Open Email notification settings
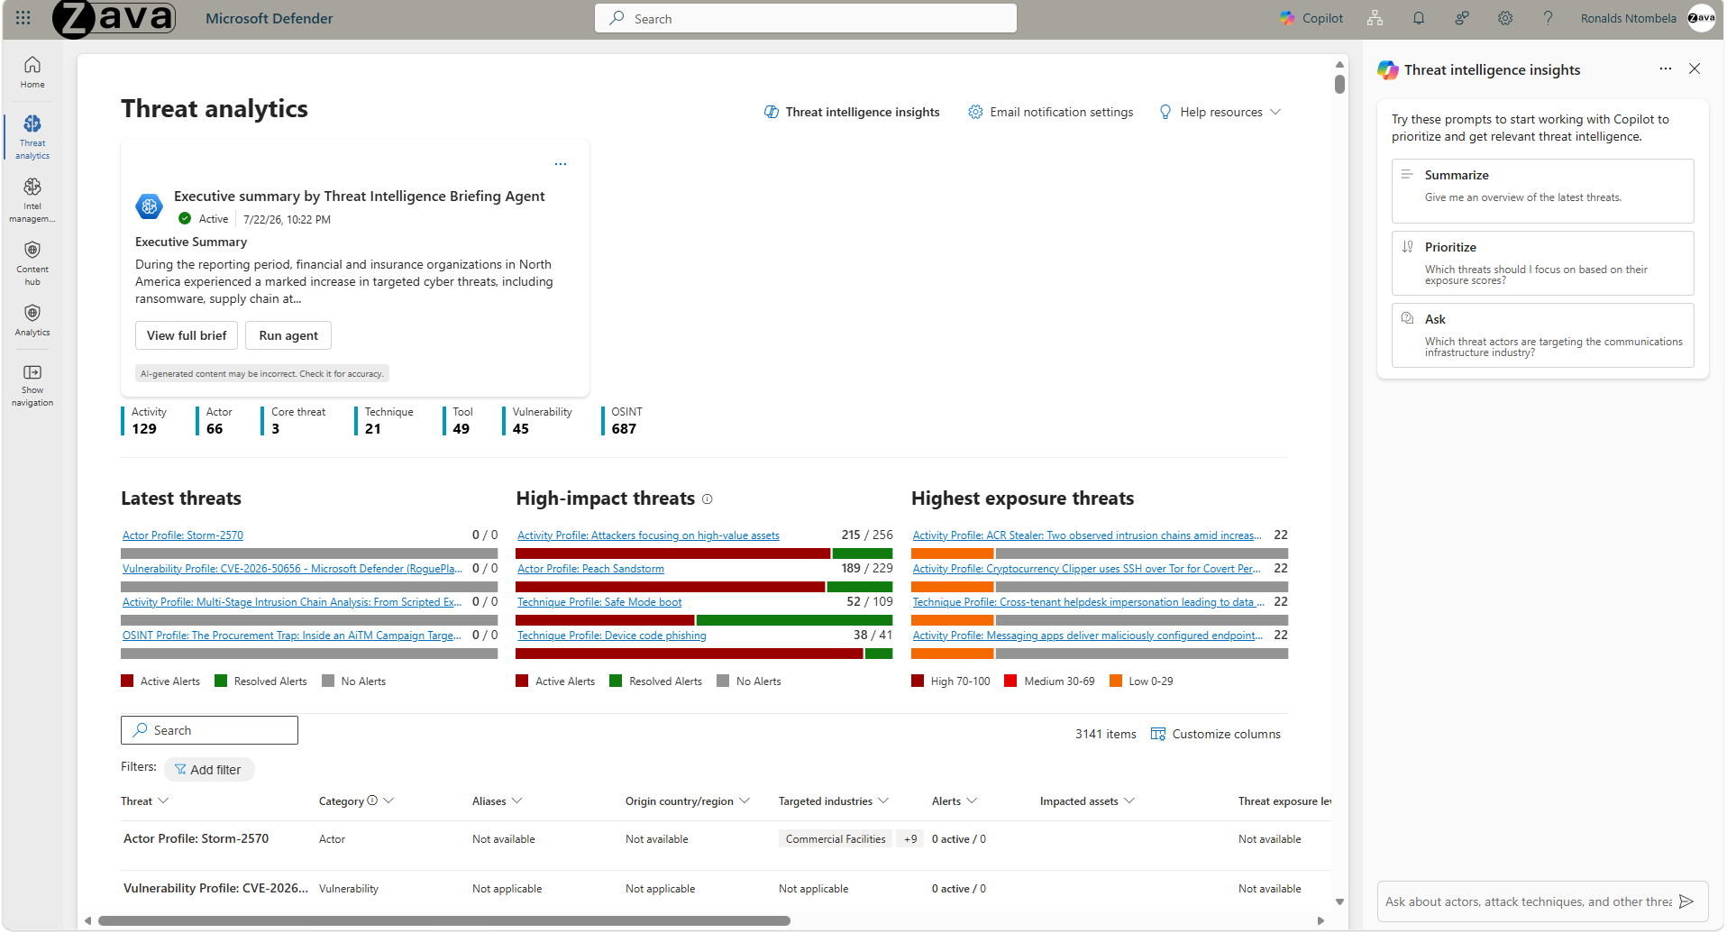1727x933 pixels. [x=1051, y=112]
